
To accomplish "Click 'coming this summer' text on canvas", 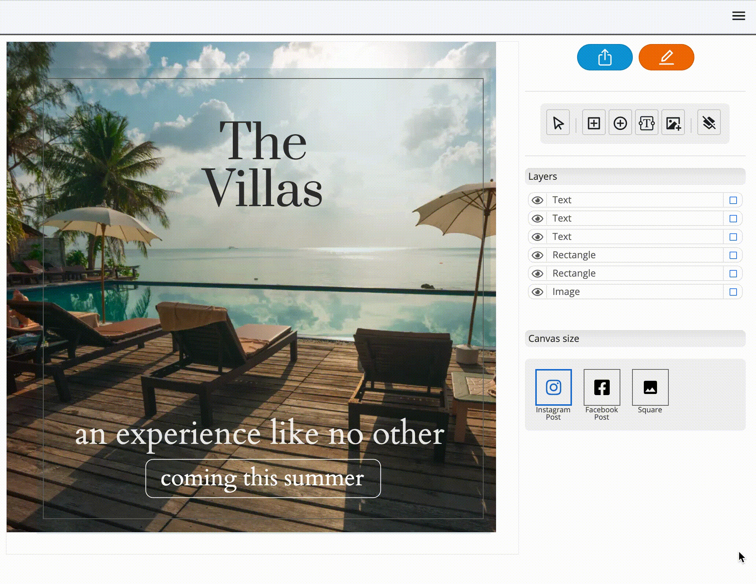I will point(263,478).
